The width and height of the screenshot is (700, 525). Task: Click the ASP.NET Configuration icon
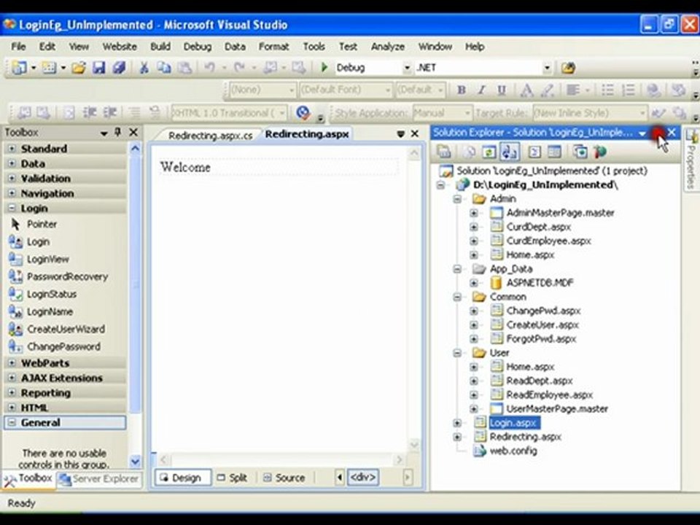(600, 152)
